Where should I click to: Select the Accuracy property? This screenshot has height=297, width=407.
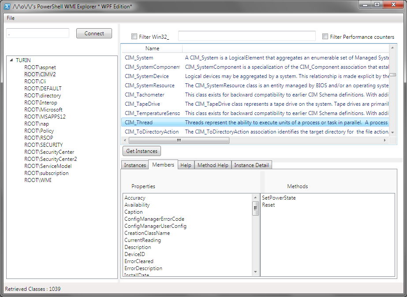[x=135, y=198]
